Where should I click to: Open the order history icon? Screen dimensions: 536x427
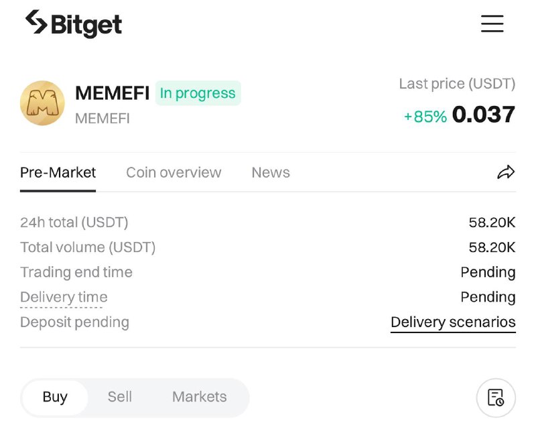(x=496, y=398)
